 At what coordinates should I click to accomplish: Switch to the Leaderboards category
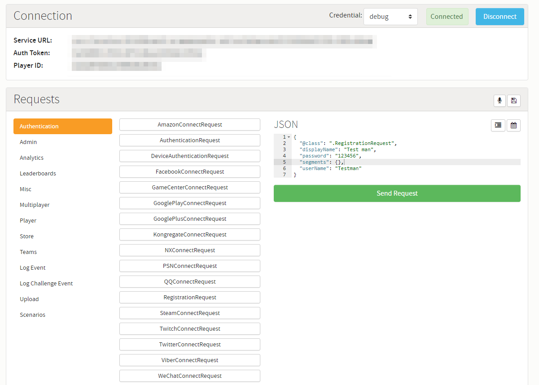[x=38, y=174]
